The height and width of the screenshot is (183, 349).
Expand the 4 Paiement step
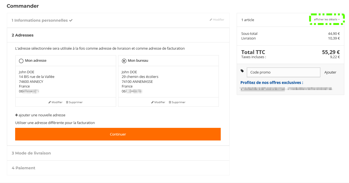click(24, 168)
